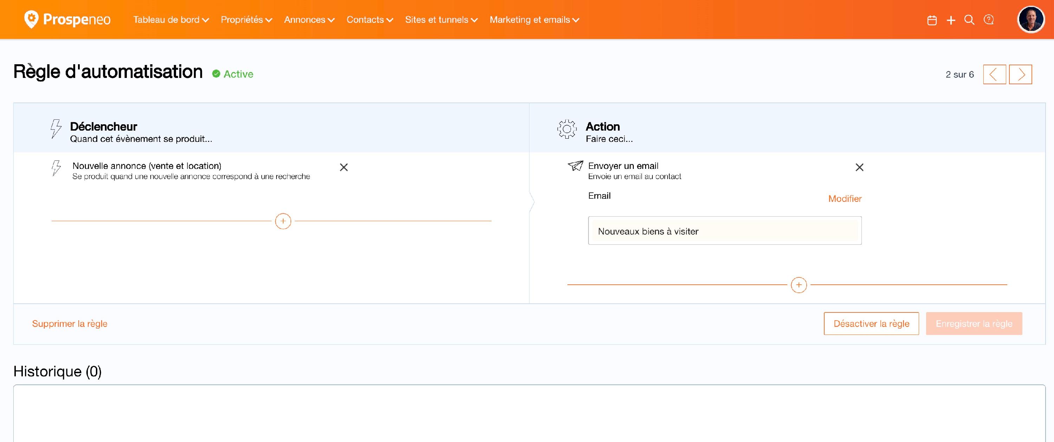Expand the Contacts menu
The width and height of the screenshot is (1054, 442).
(370, 20)
